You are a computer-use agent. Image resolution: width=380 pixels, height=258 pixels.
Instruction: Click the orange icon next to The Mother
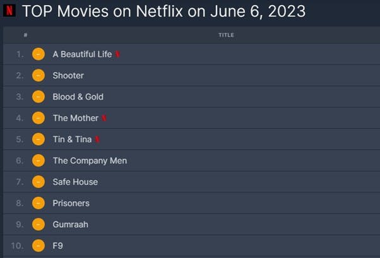[39, 118]
